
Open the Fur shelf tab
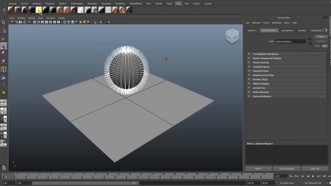178,4
